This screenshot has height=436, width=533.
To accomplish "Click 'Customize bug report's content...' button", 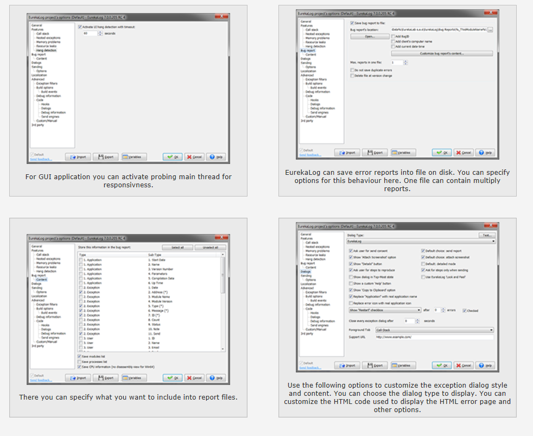I will tap(442, 53).
